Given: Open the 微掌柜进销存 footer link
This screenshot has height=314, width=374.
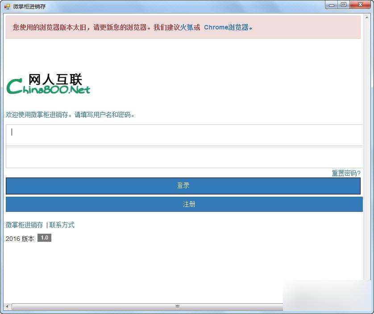Looking at the screenshot, I should pos(25,225).
